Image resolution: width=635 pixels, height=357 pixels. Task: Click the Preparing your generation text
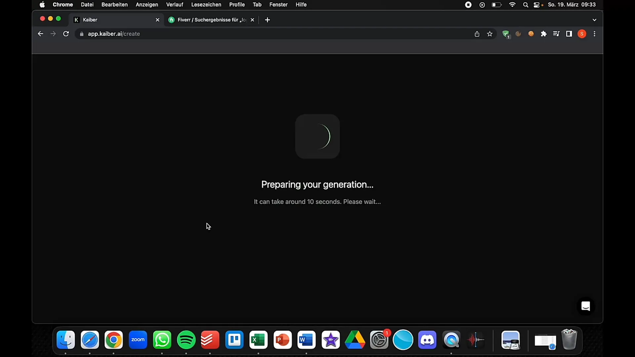[317, 184]
